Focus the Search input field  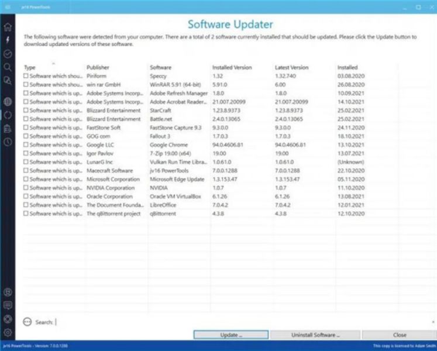[242, 322]
